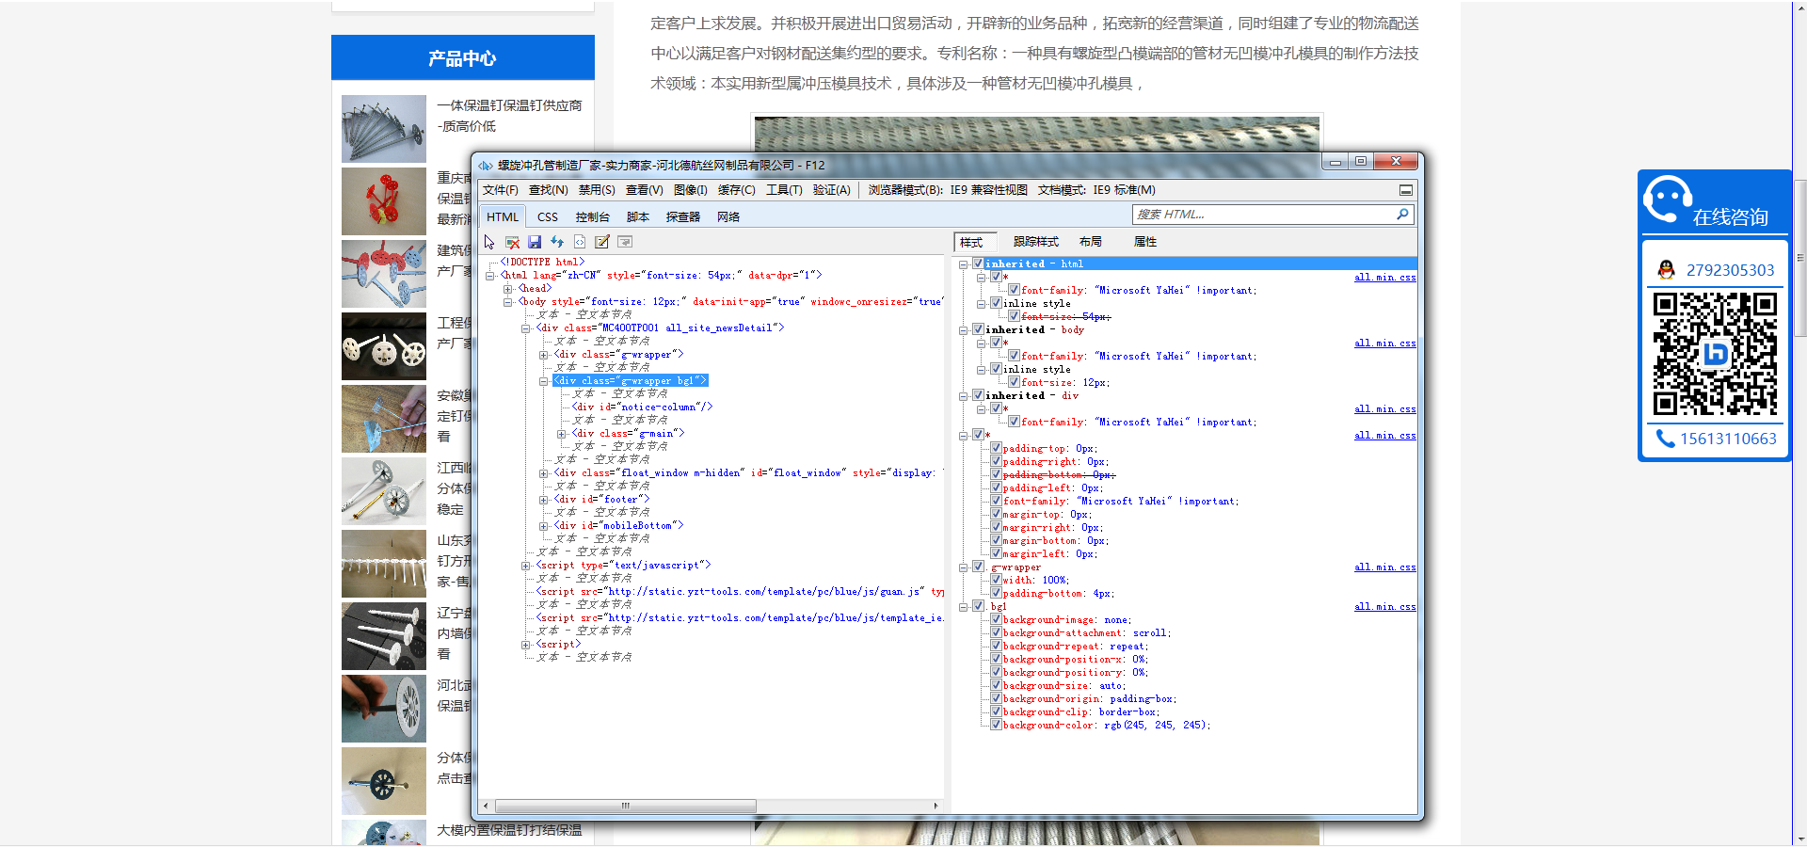Expand the head node
Screen dimensions: 1807x847
508,289
